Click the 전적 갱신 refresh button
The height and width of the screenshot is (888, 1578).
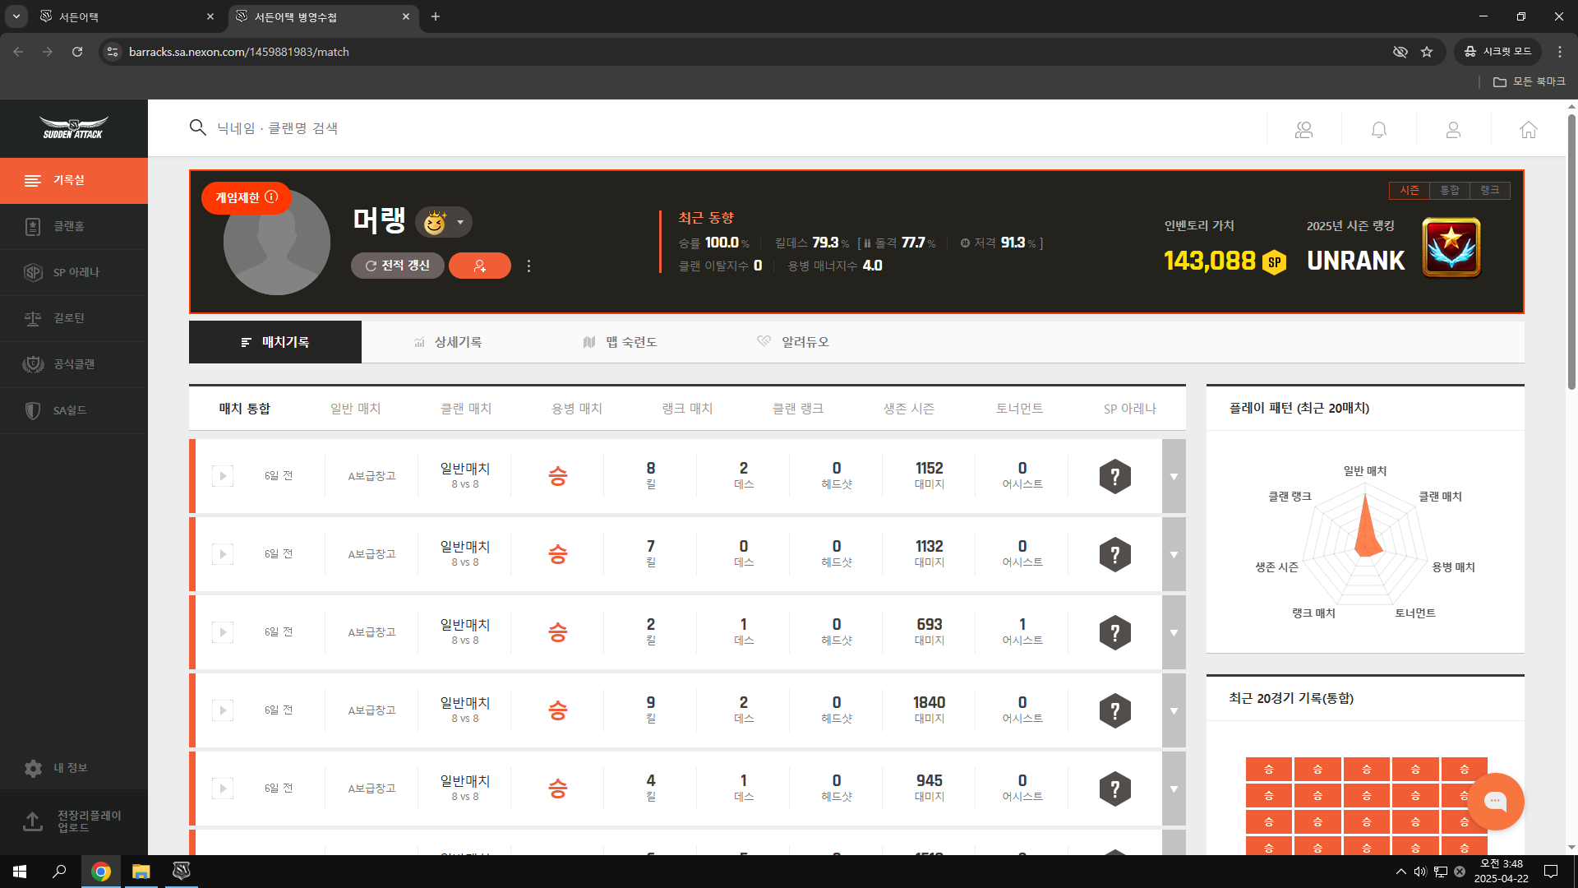coord(398,266)
